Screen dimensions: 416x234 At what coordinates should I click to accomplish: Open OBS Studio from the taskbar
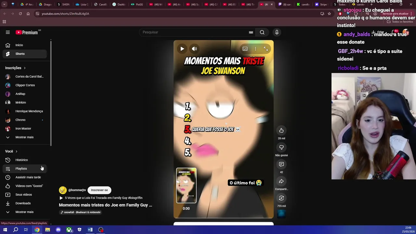101,230
